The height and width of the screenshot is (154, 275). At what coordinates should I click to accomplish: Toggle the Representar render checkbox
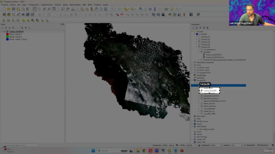pos(245,145)
